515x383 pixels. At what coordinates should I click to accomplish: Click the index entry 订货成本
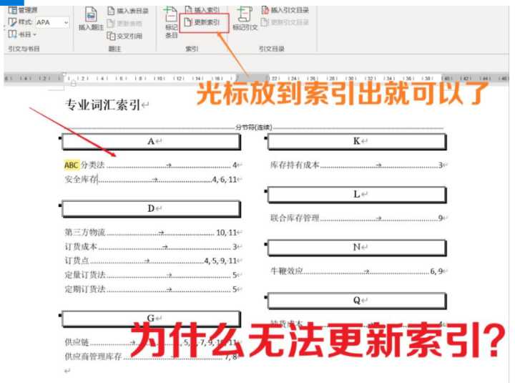click(81, 246)
